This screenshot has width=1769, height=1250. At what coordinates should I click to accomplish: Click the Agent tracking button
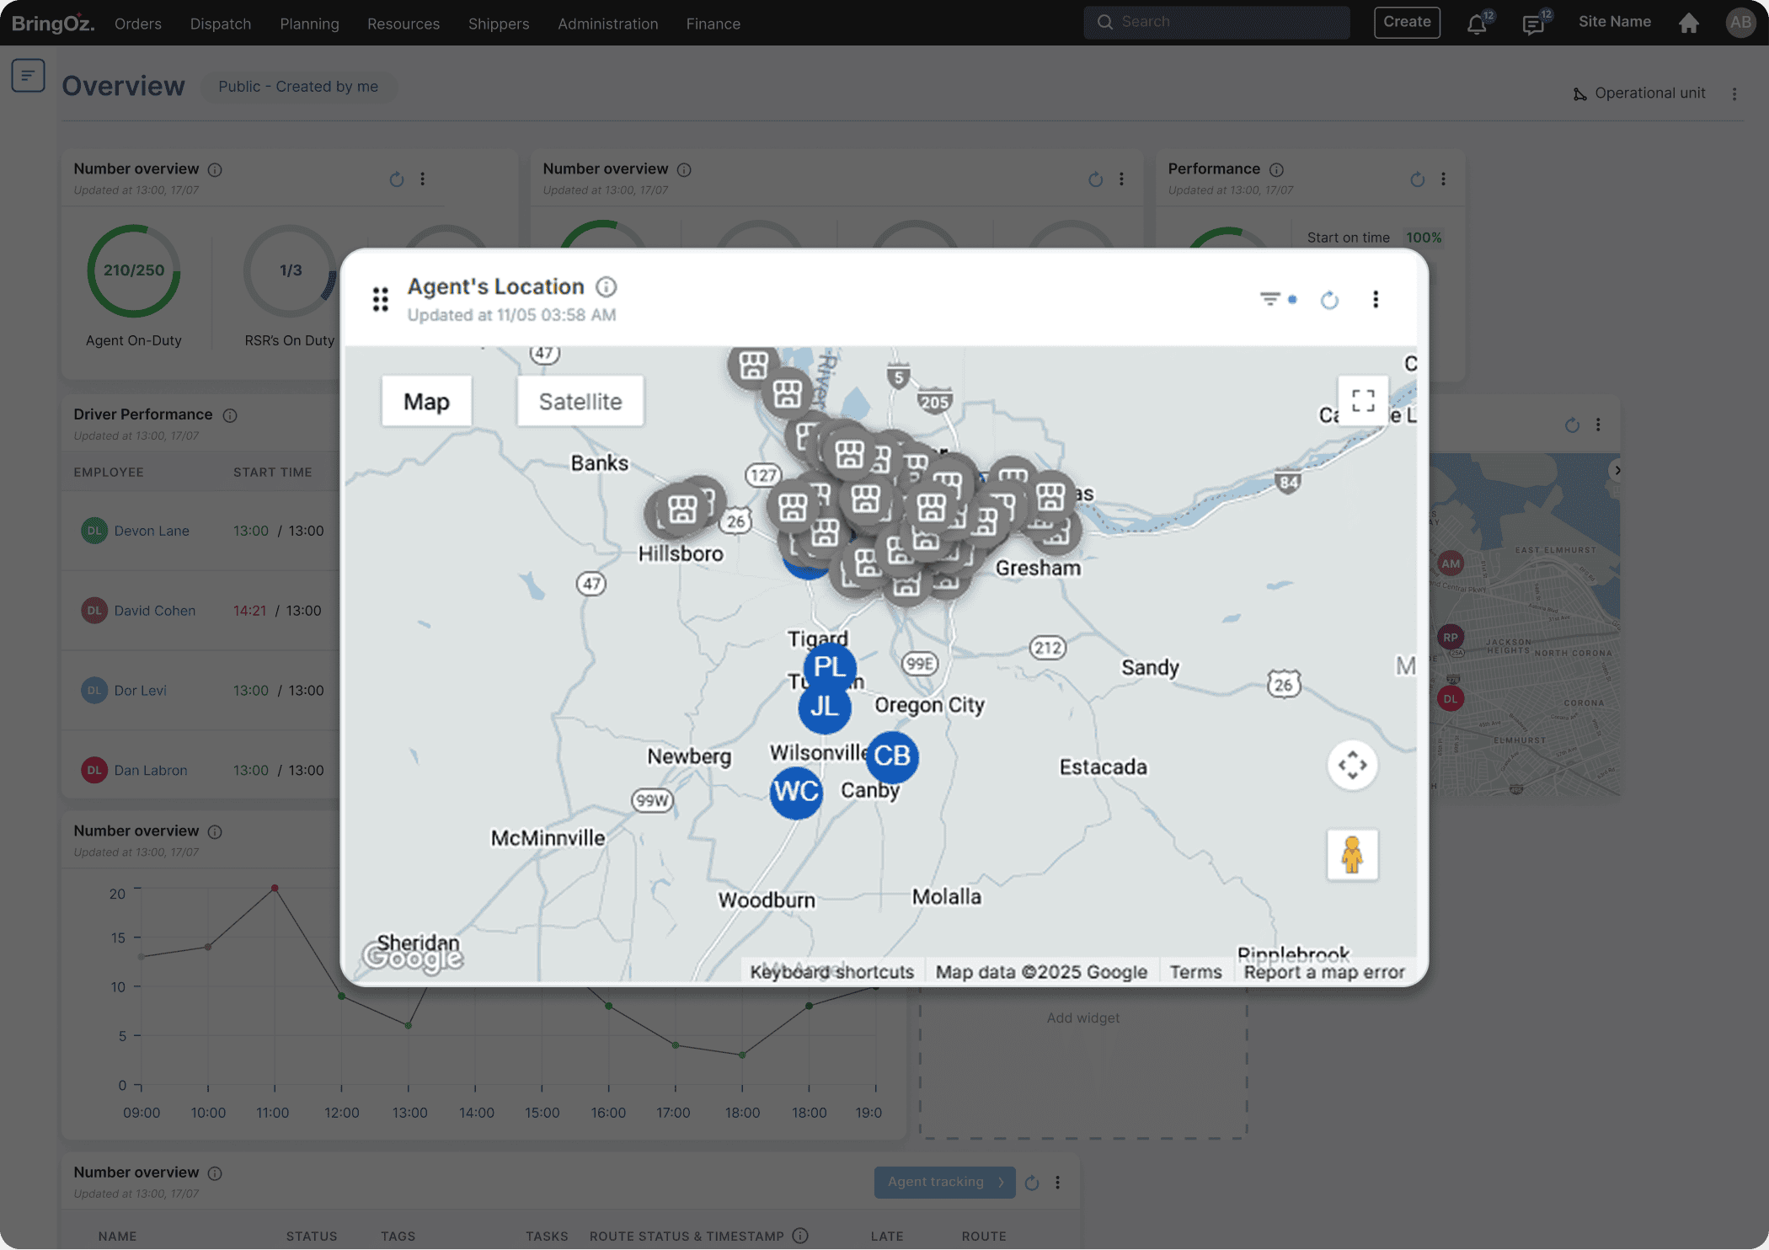944,1182
